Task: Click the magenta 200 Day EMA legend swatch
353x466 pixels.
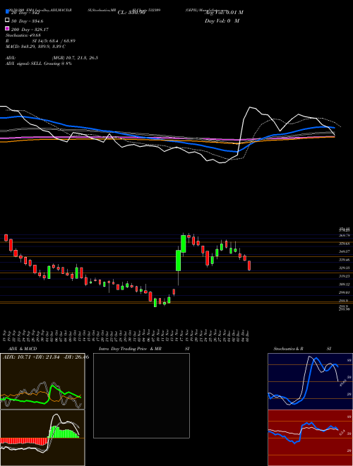Action: click(x=7, y=29)
